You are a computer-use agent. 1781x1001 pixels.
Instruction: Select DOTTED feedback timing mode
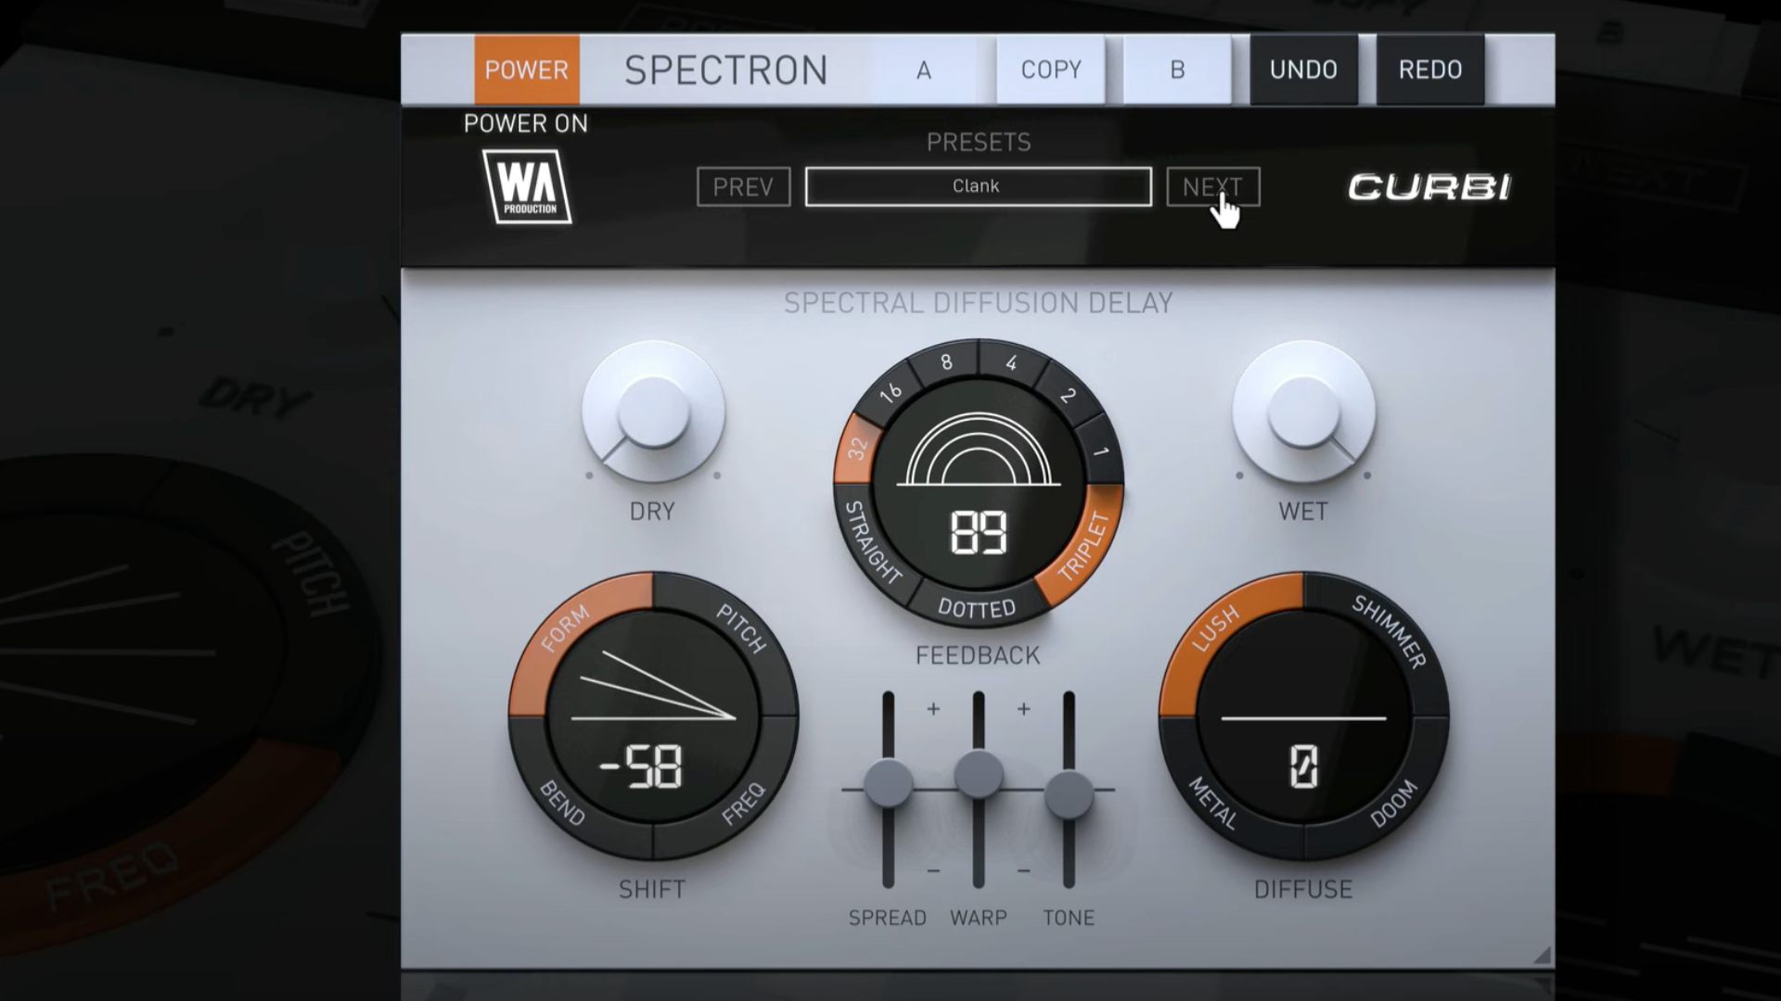point(977,607)
